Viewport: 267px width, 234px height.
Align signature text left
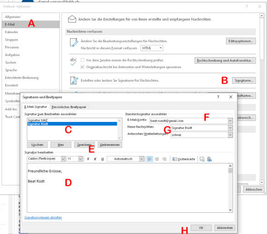click(150, 159)
